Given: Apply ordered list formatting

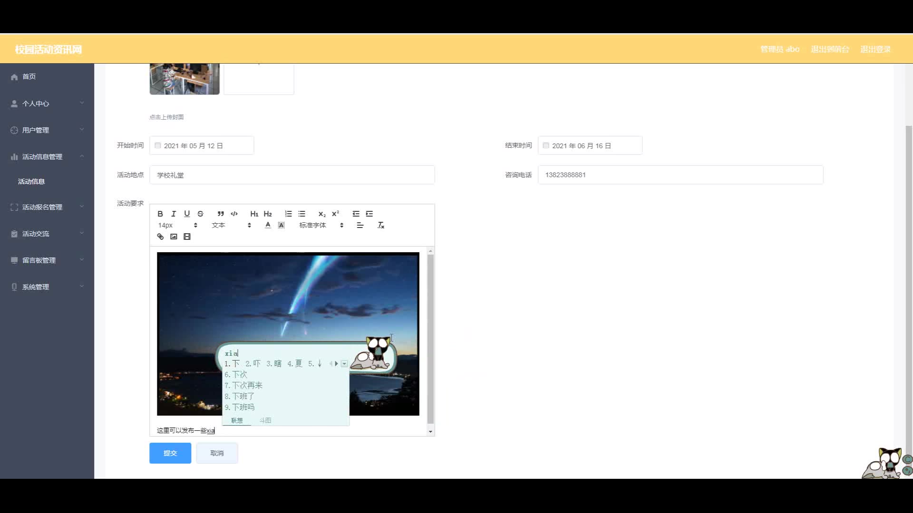Looking at the screenshot, I should [288, 214].
